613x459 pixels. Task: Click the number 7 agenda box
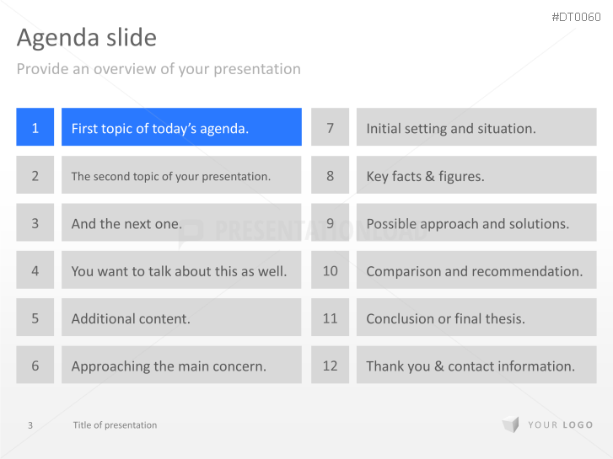coord(330,128)
